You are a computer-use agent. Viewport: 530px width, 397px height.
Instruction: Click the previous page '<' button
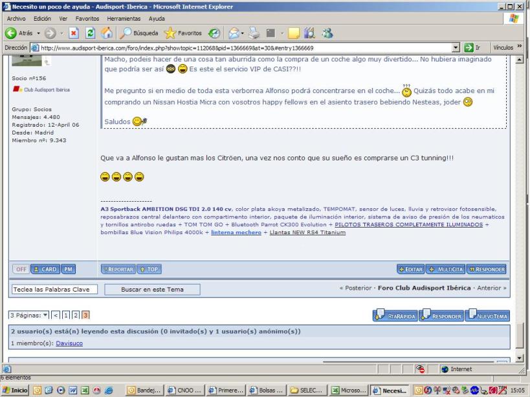point(56,315)
